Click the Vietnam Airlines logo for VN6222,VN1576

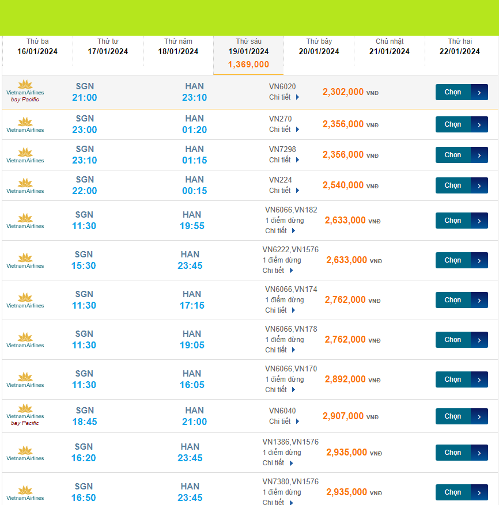click(x=25, y=260)
